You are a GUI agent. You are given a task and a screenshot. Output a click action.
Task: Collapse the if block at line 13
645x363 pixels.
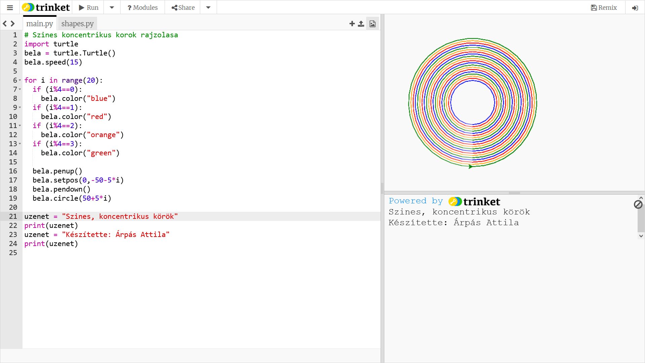click(20, 144)
